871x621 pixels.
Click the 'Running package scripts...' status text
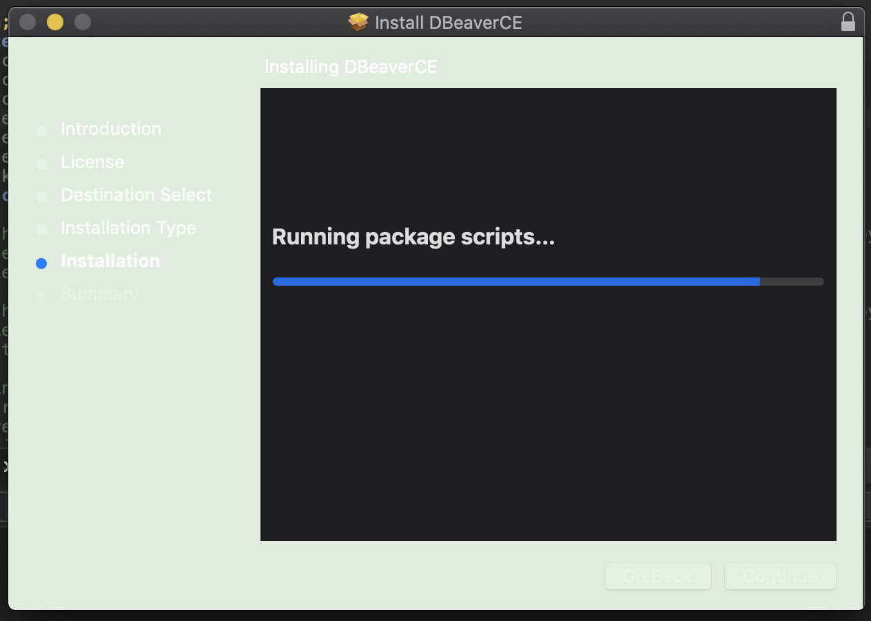(x=413, y=237)
